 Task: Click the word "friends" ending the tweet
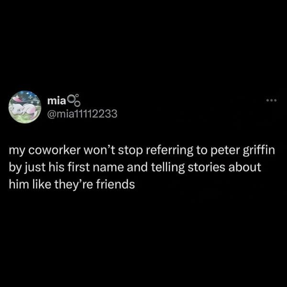tap(115, 184)
